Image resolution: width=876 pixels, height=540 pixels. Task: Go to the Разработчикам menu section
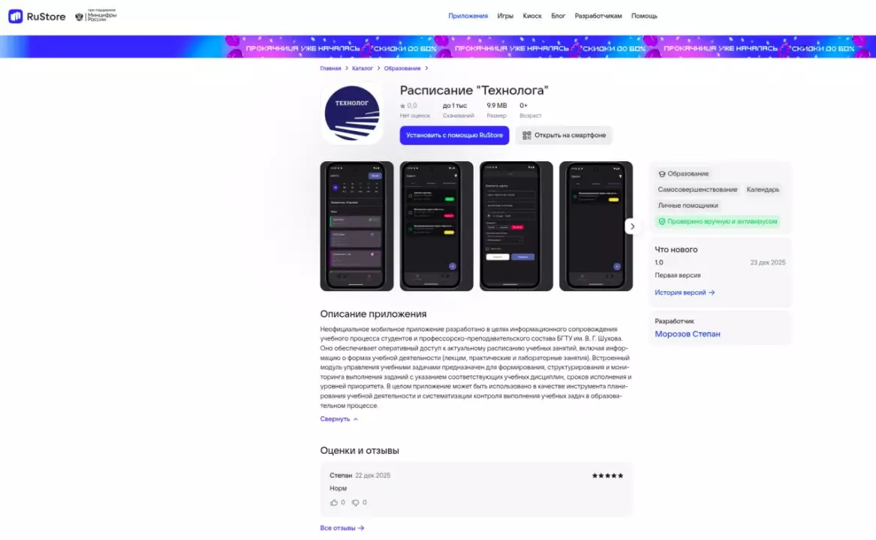598,16
